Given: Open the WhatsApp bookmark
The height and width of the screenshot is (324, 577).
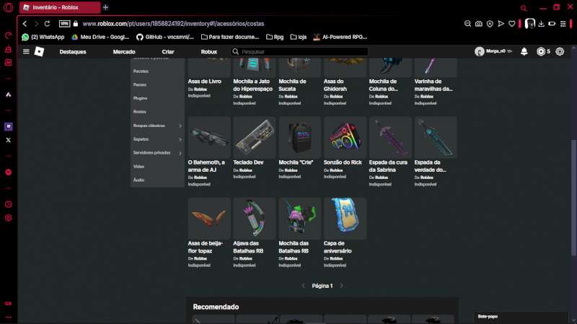Looking at the screenshot, I should (x=43, y=38).
